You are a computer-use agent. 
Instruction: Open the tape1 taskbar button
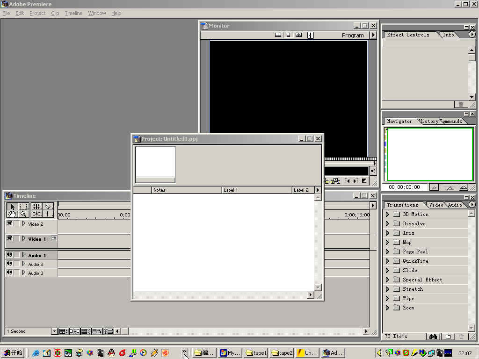[x=256, y=353]
